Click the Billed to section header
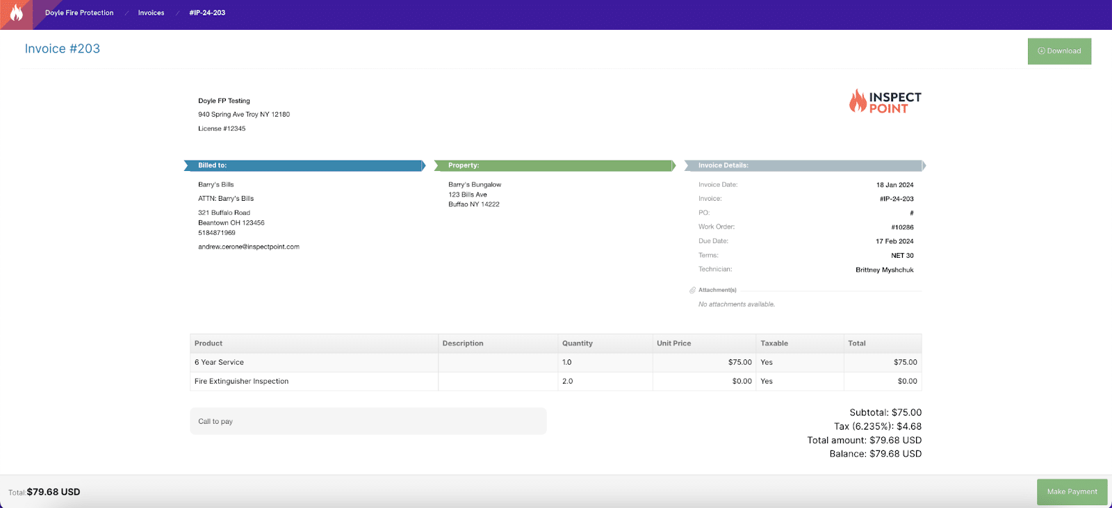Screen dimensions: 1112x508 [x=304, y=165]
